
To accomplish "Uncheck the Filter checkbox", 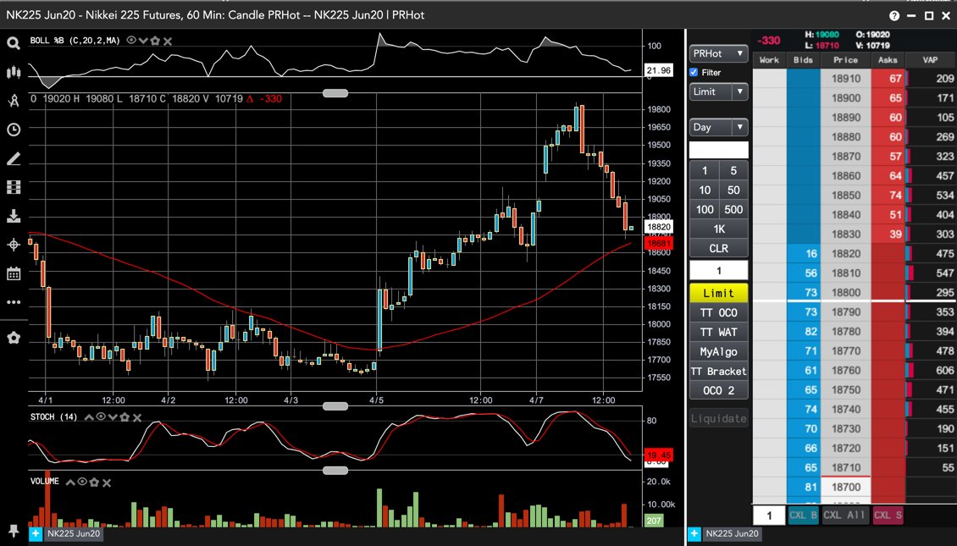I will tap(694, 72).
